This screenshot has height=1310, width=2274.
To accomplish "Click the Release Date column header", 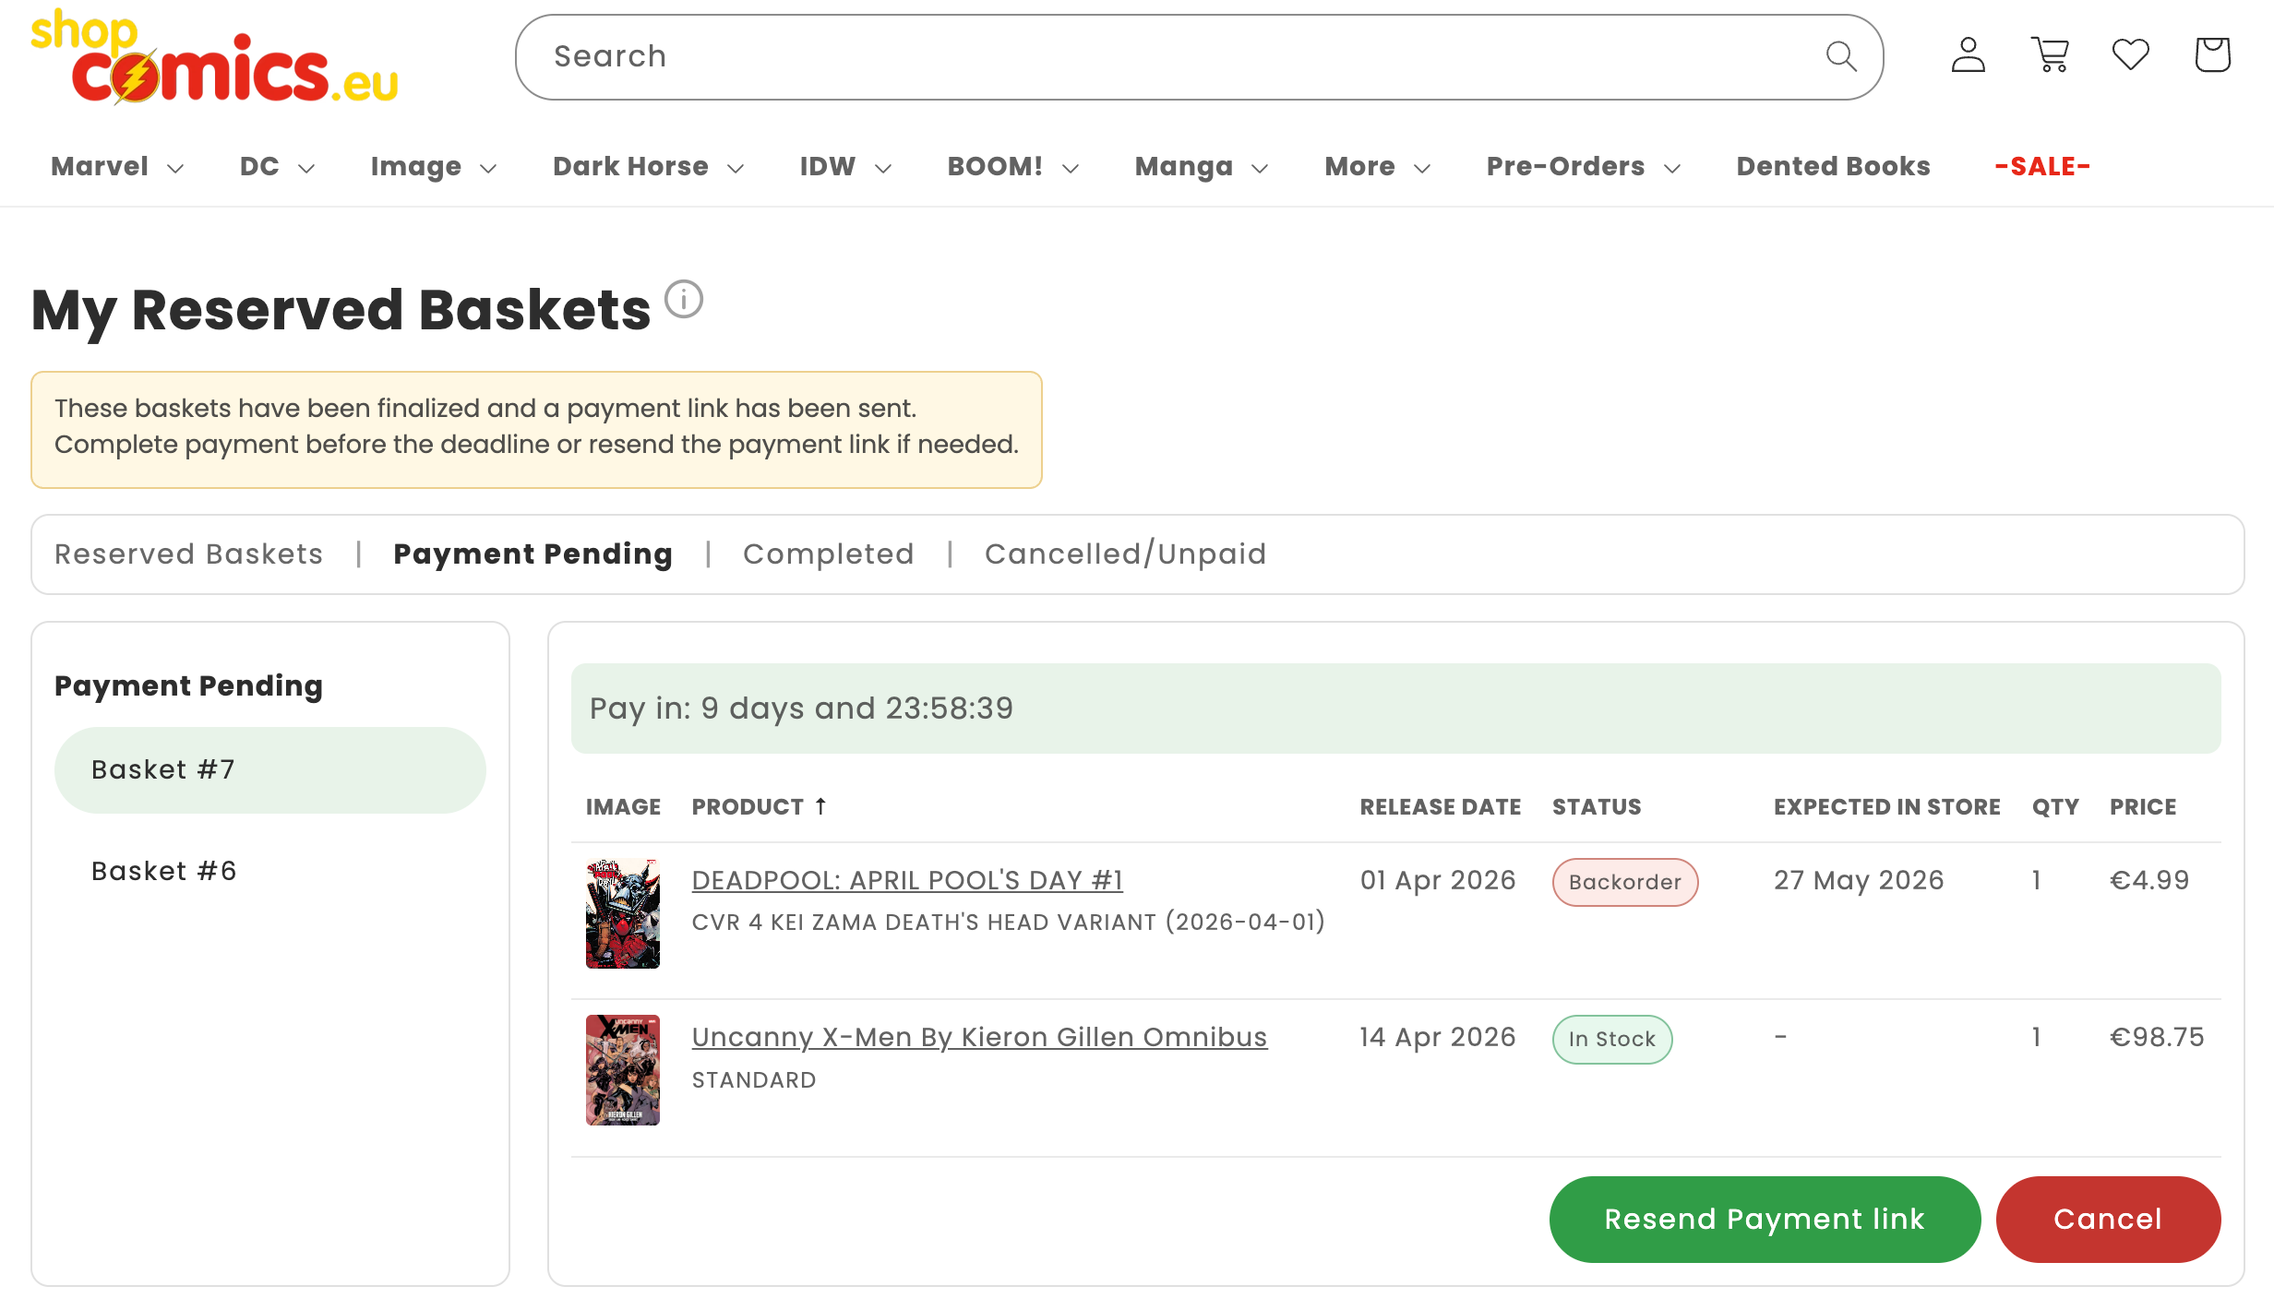I will click(1440, 807).
